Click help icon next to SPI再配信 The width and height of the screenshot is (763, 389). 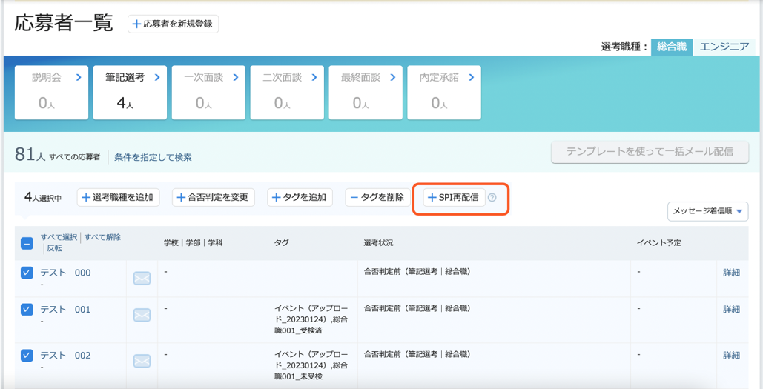[492, 198]
